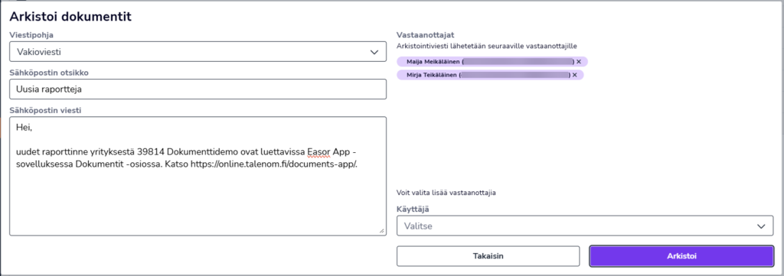Open the Vakioviesti template dropdown

click(x=198, y=52)
